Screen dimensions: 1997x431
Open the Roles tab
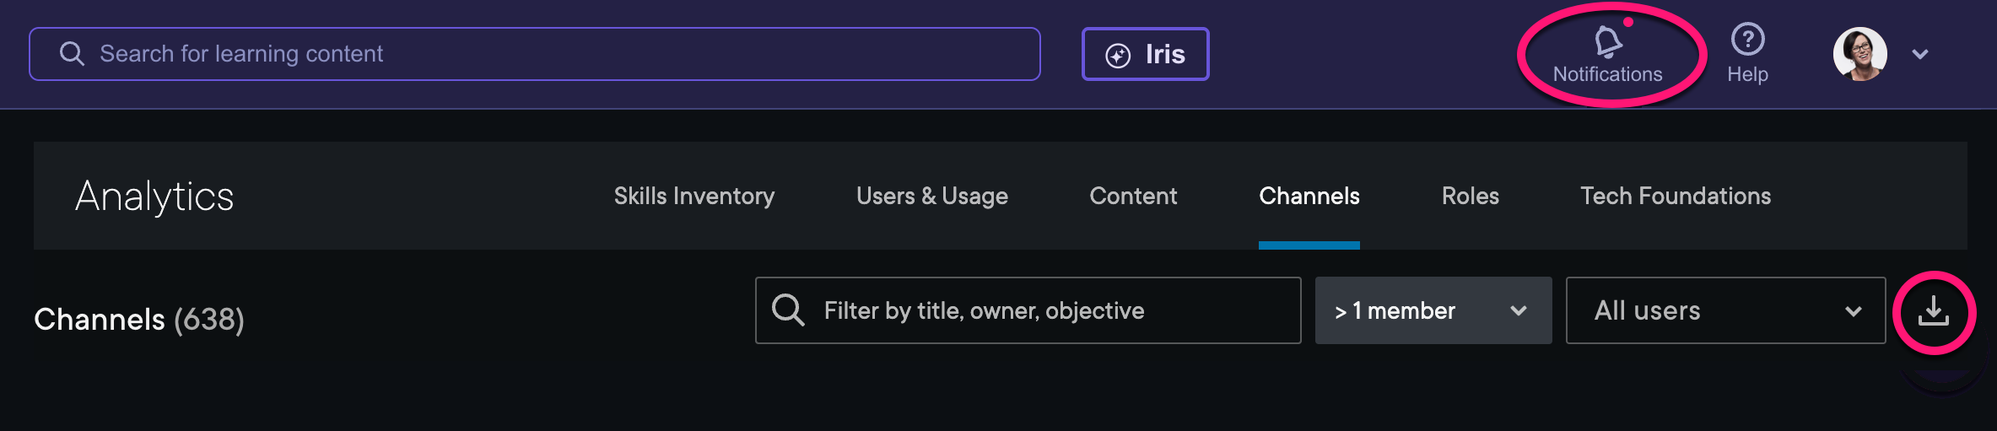1470,196
